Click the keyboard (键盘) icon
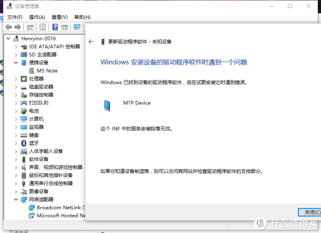This screenshot has width=321, height=233. point(24,135)
